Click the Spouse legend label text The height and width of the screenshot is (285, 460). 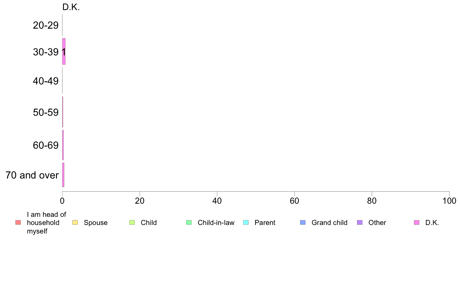pyautogui.click(x=96, y=223)
